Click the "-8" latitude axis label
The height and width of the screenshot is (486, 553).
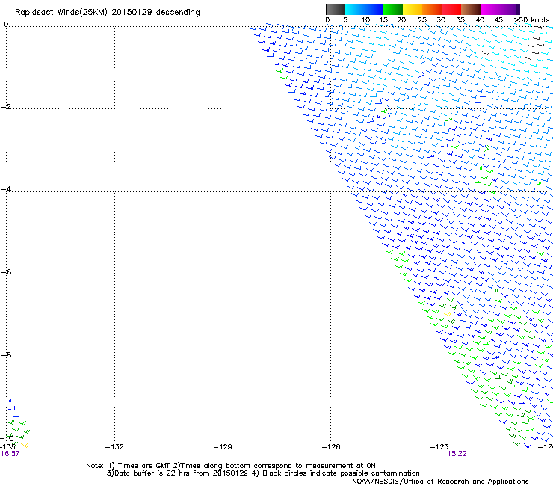(6, 354)
